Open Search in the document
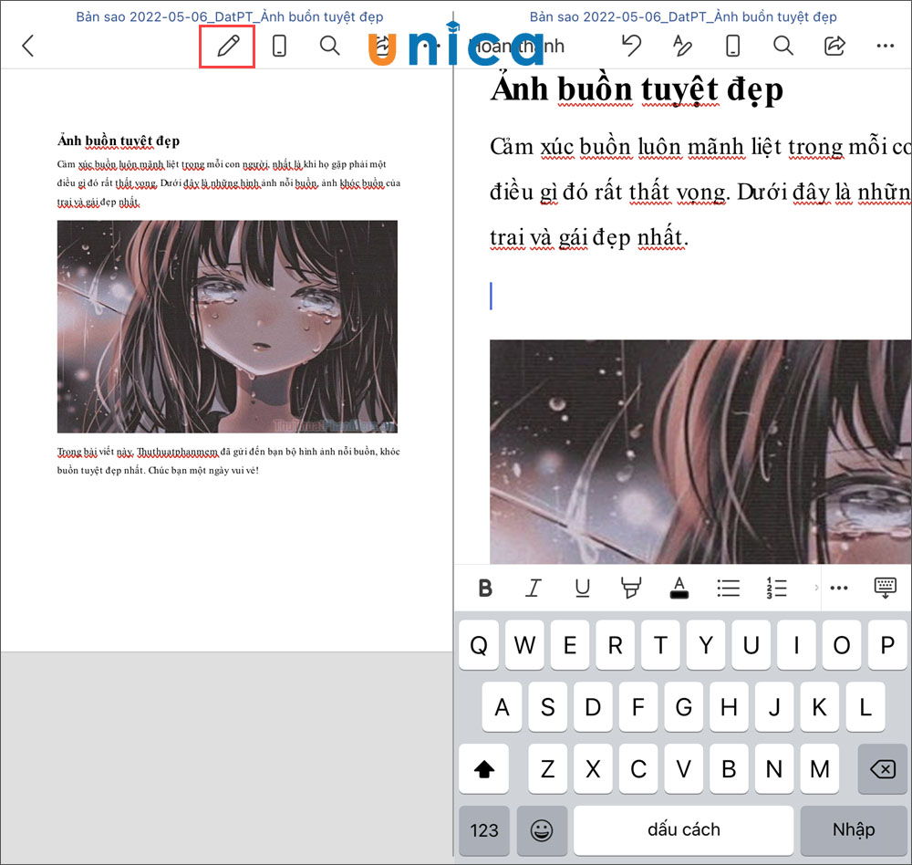912x865 pixels. tap(782, 46)
